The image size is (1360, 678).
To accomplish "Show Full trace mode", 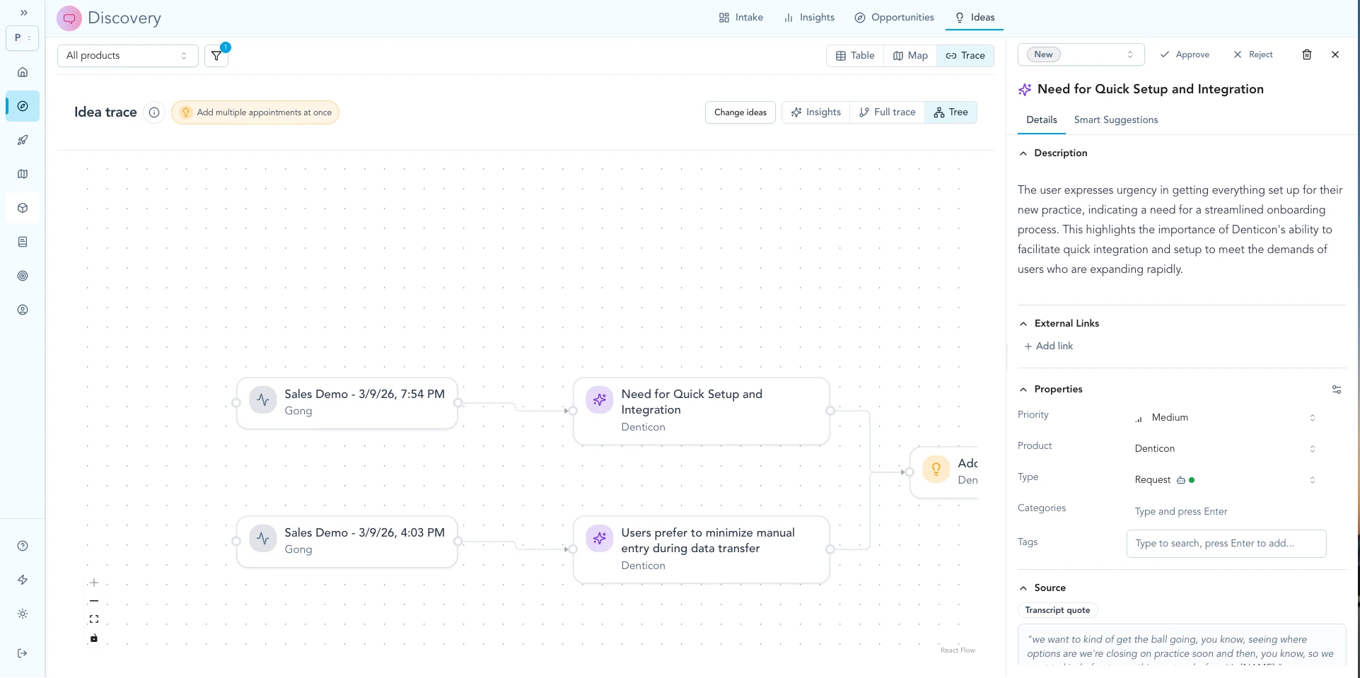I will [x=887, y=112].
